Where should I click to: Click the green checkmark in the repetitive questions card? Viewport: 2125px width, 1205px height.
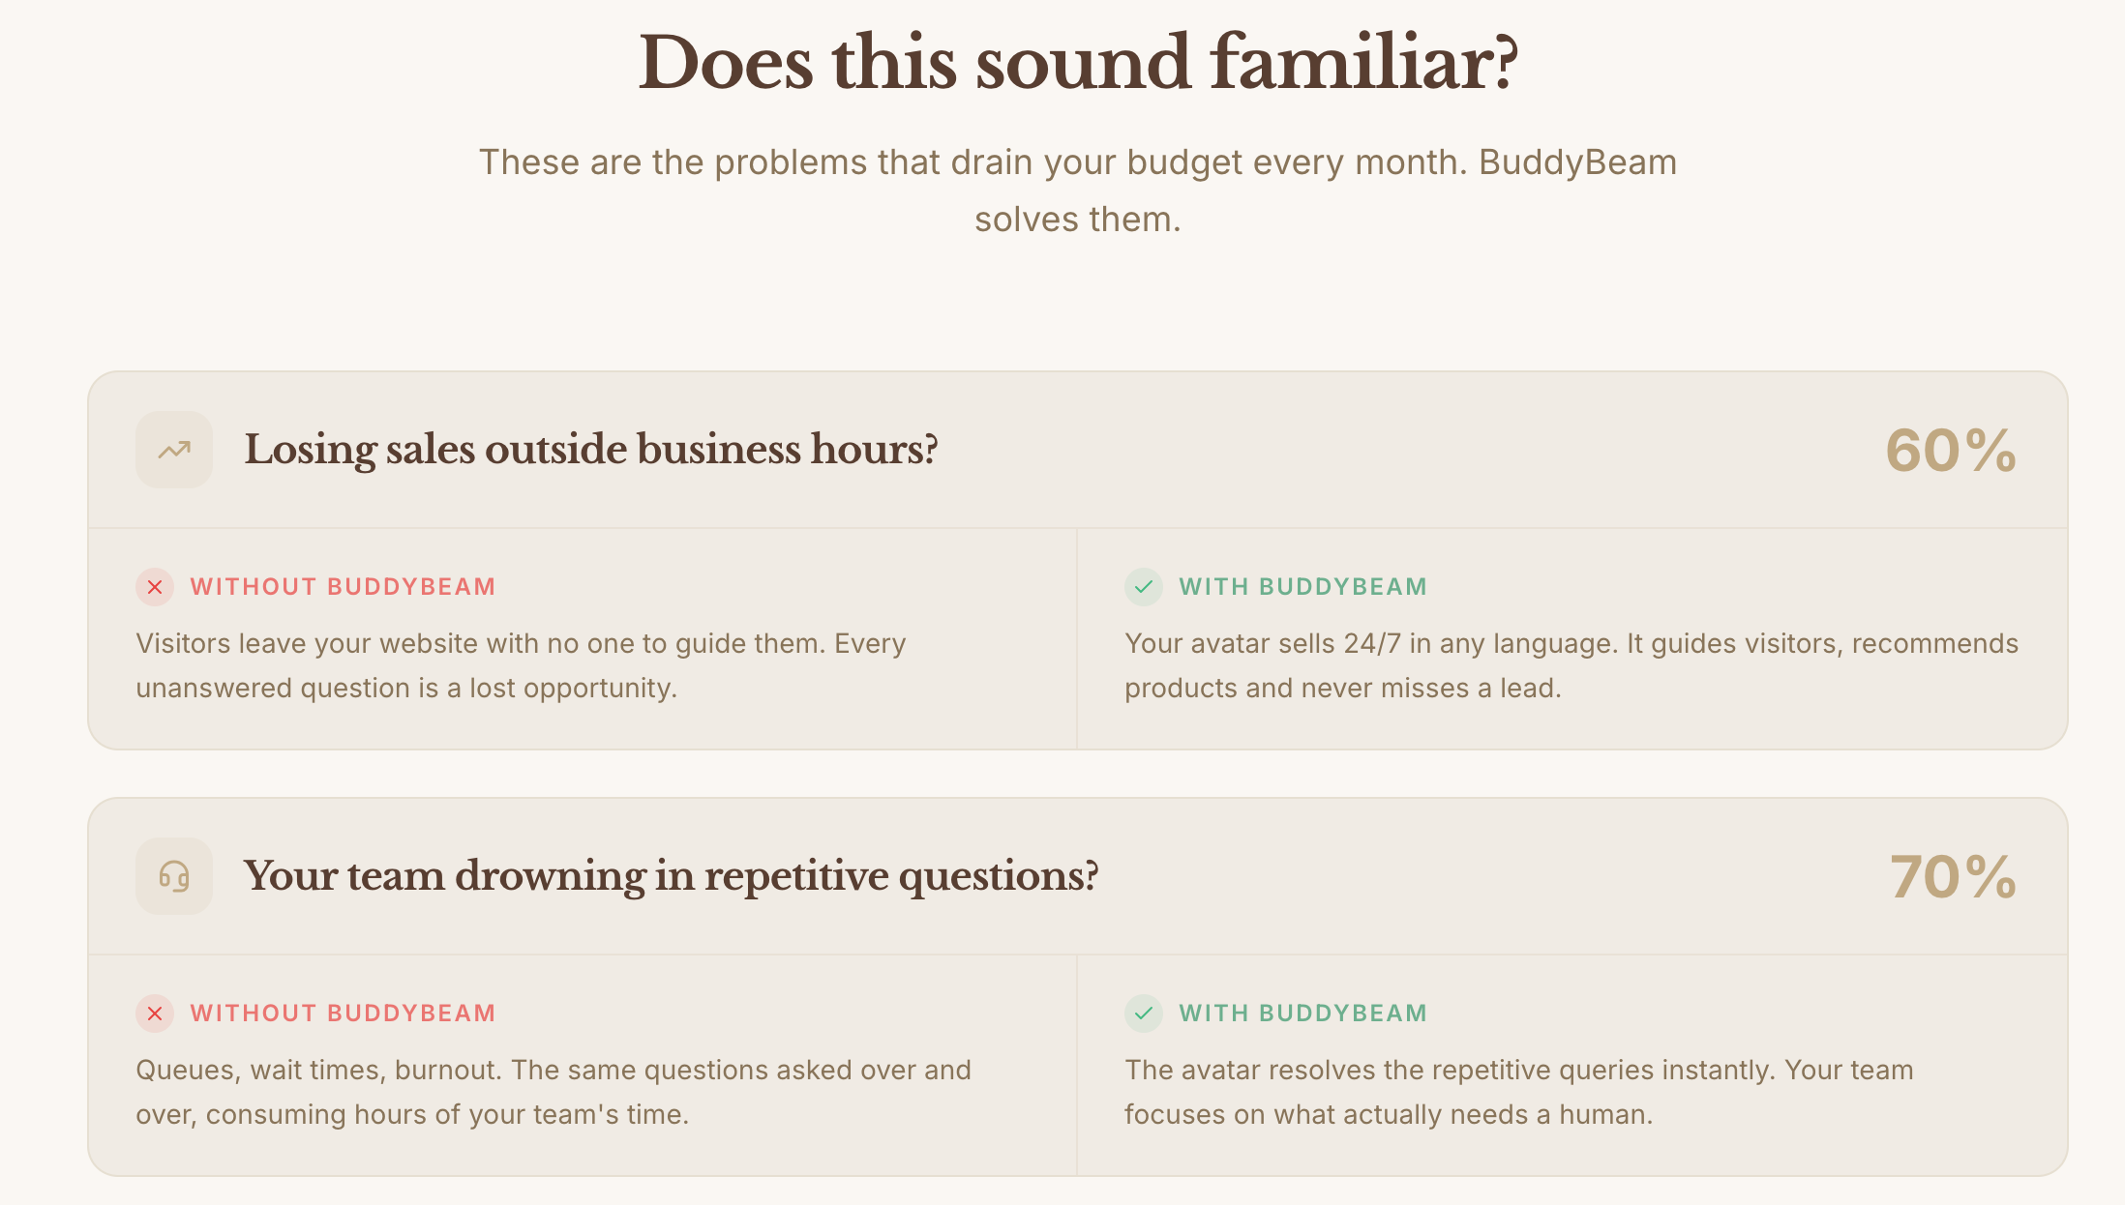click(1144, 1014)
